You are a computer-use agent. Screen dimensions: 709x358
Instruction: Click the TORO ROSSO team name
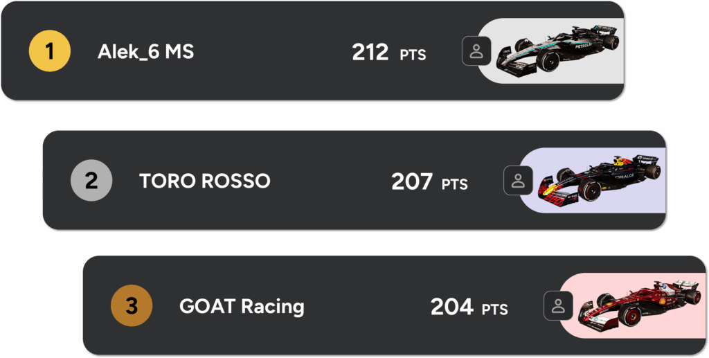[204, 181]
